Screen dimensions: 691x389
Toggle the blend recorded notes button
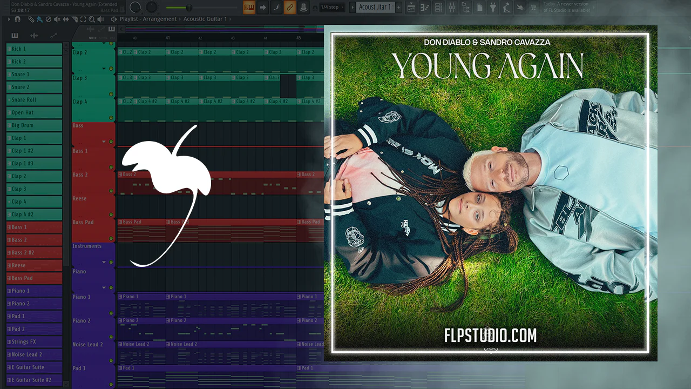click(276, 7)
